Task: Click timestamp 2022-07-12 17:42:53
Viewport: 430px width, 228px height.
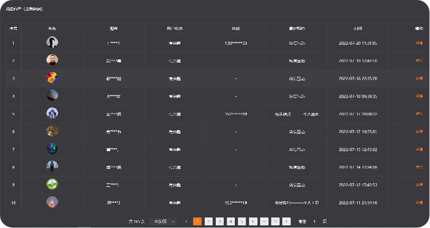Action: (x=358, y=185)
